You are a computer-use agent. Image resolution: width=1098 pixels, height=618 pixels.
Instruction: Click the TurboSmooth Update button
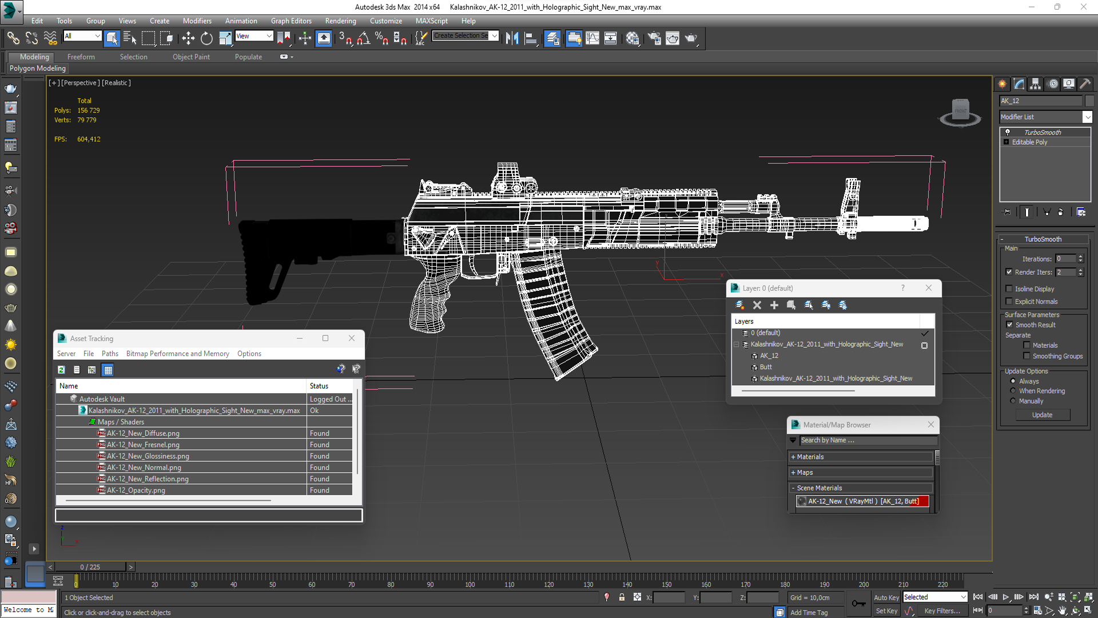pos(1042,415)
